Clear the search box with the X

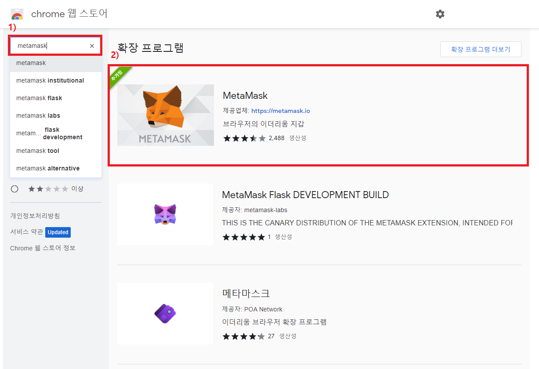pos(92,46)
